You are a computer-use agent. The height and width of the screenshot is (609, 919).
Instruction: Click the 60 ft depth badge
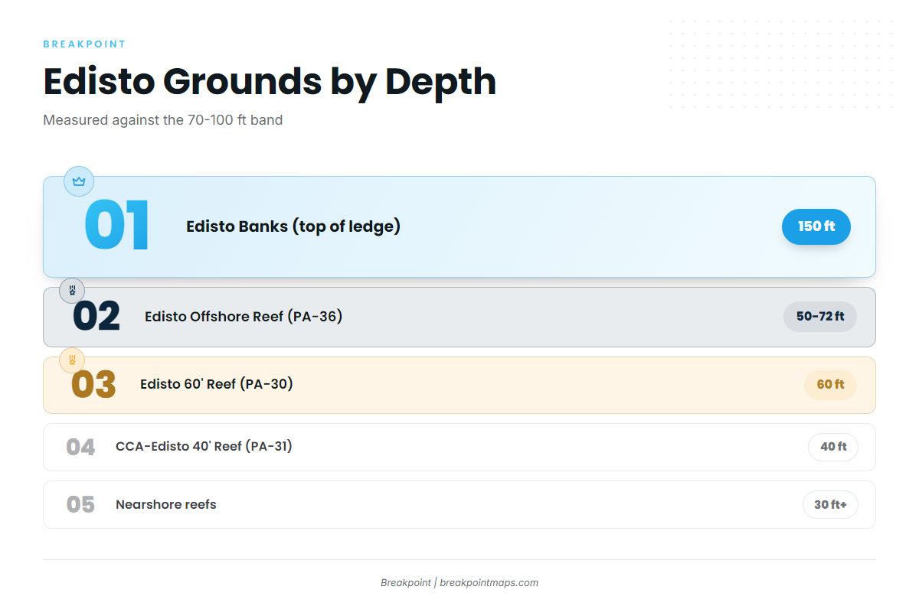[830, 385]
